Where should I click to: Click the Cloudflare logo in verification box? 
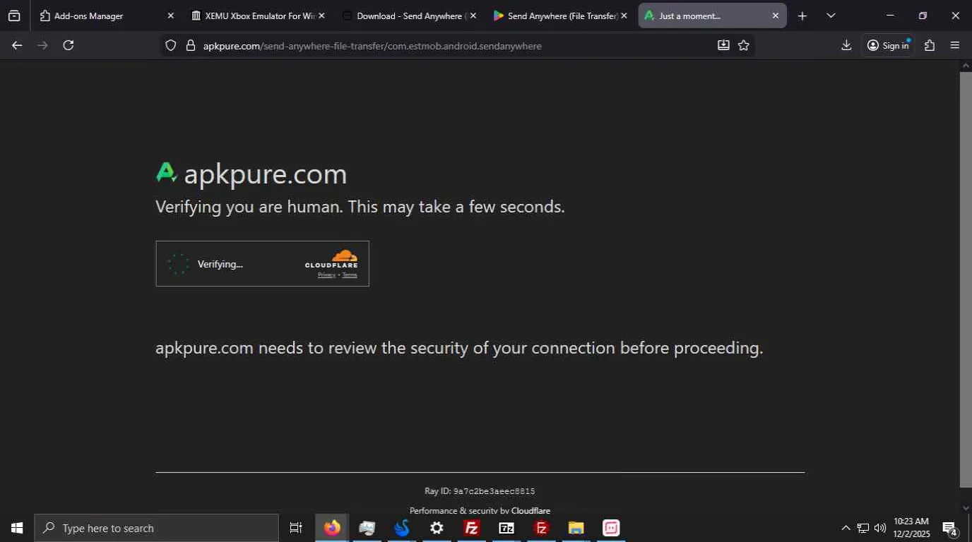[331, 259]
